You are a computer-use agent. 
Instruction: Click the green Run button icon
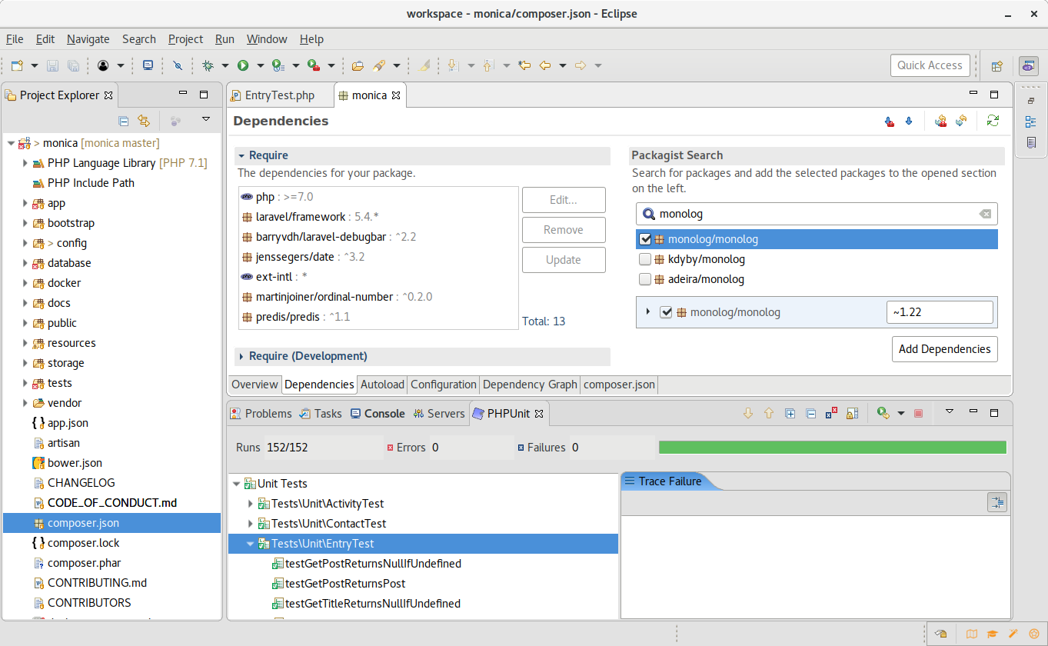(243, 66)
